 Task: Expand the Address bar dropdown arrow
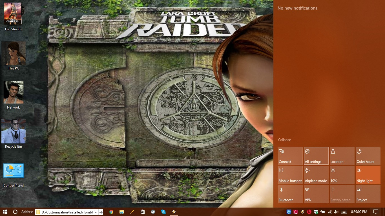pyautogui.click(x=96, y=212)
